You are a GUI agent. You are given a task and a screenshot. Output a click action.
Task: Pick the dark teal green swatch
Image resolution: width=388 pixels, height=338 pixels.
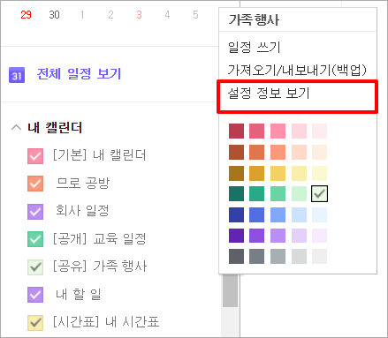[236, 193]
